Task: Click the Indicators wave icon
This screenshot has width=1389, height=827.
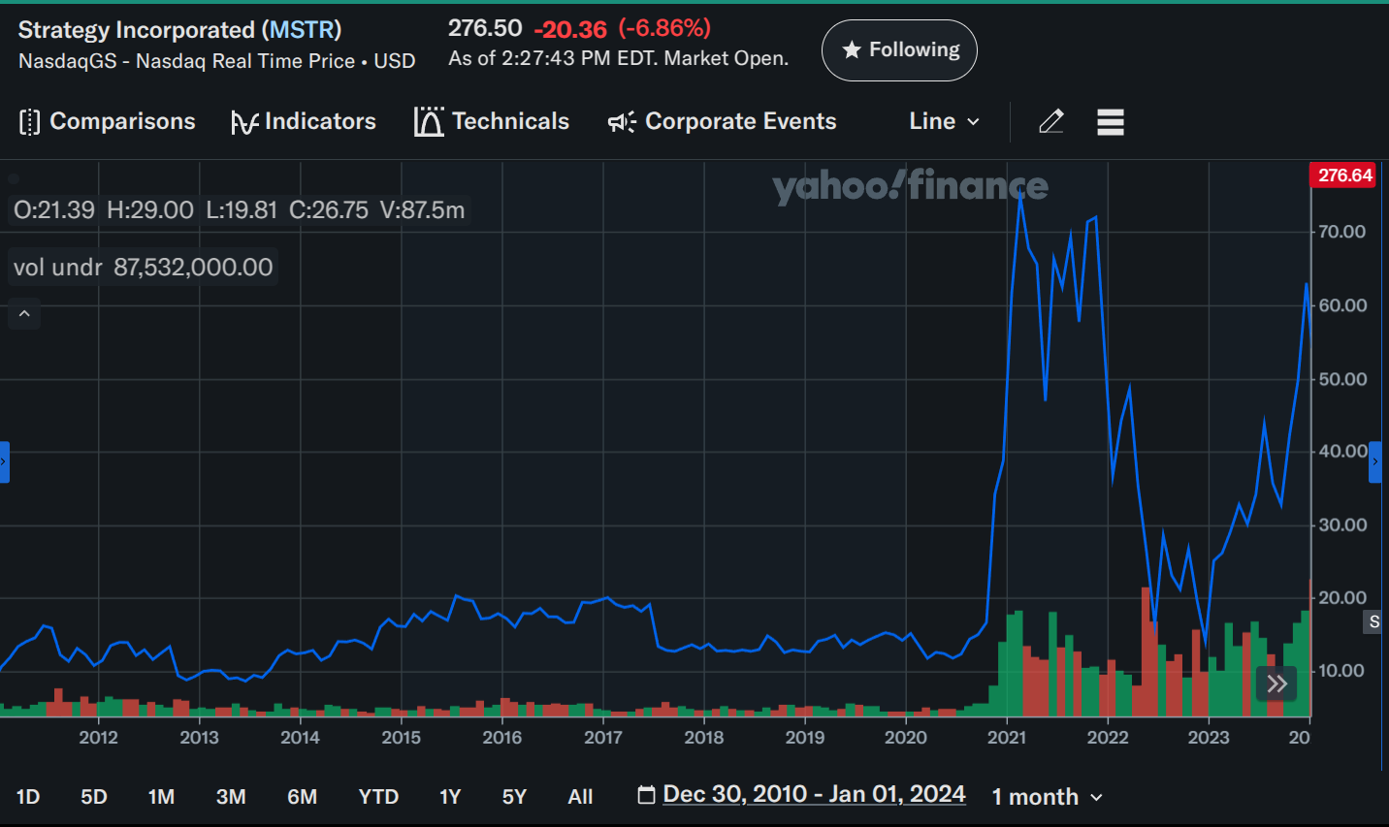Action: click(244, 123)
